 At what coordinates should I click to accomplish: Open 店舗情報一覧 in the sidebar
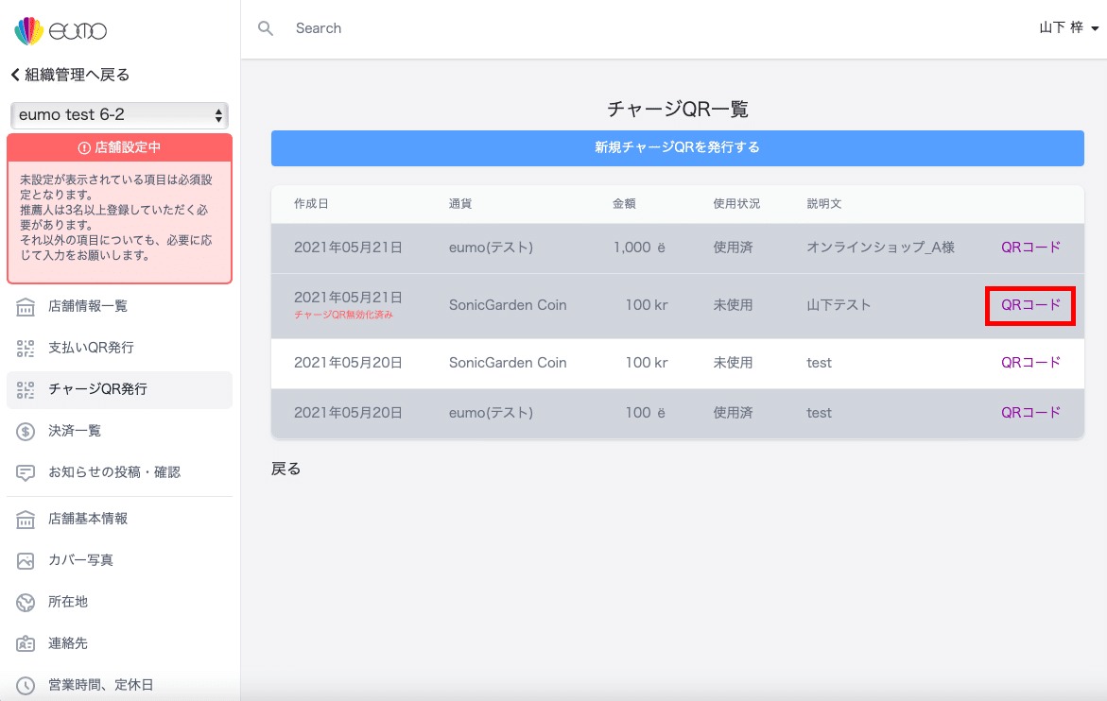pyautogui.click(x=119, y=306)
